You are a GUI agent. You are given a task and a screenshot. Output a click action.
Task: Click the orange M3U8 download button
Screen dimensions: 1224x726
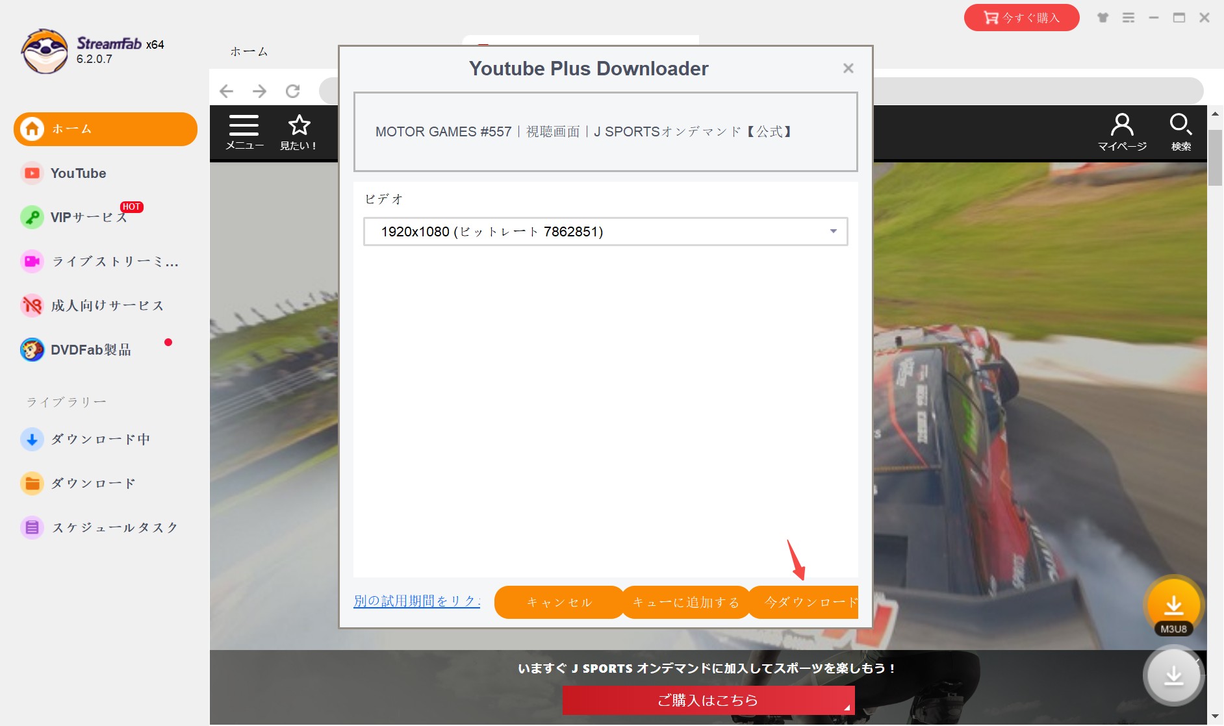(x=1173, y=607)
